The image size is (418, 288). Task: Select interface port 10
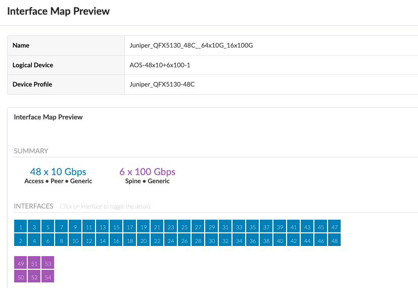(x=75, y=240)
